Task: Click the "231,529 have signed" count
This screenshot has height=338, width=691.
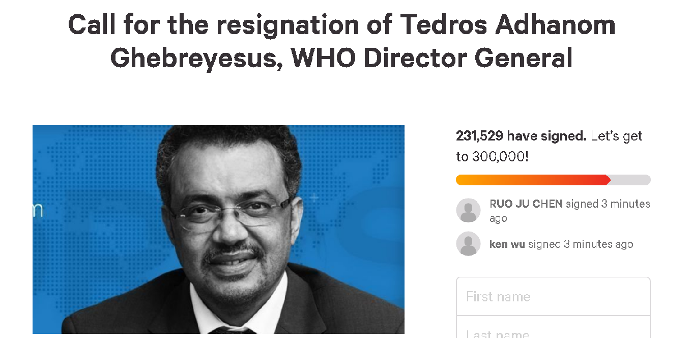Action: pos(521,136)
